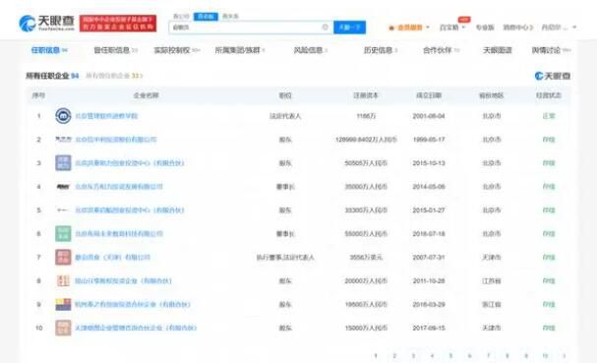Open the company logo in table row 2
Viewport: 597px width, 363px height.
point(63,140)
